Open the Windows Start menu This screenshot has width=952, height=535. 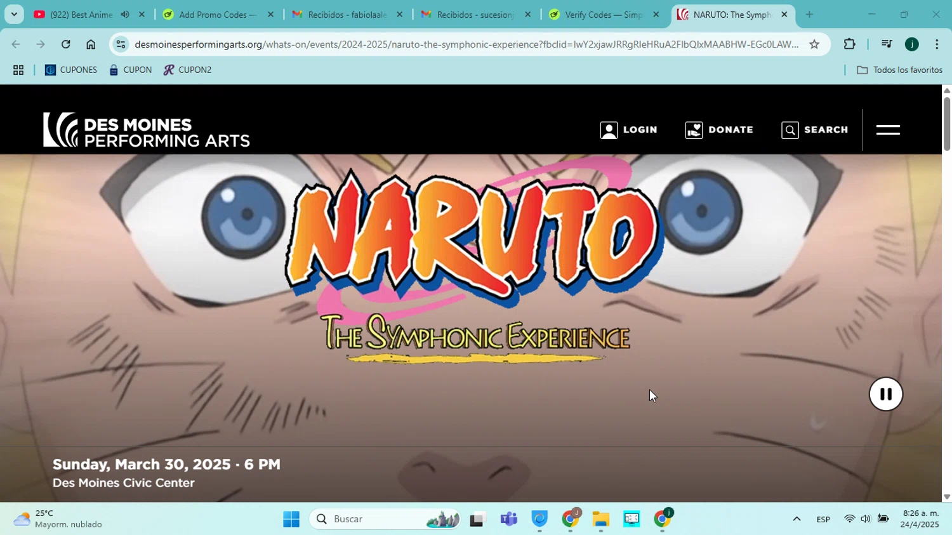pyautogui.click(x=291, y=519)
